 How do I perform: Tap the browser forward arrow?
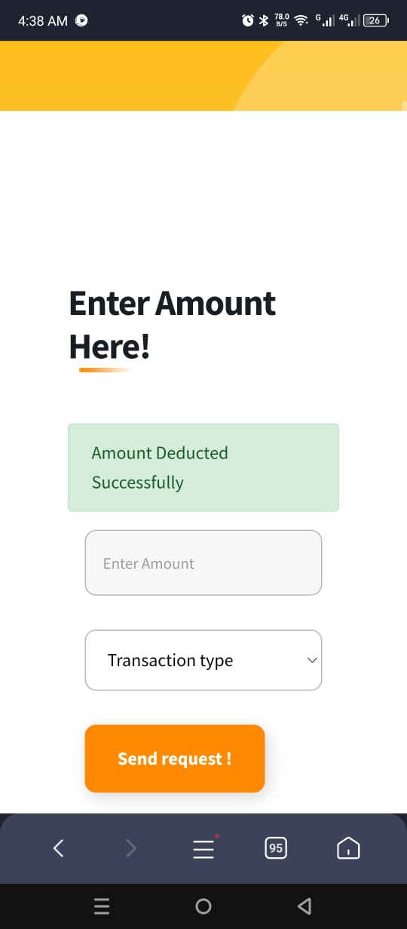tap(131, 848)
